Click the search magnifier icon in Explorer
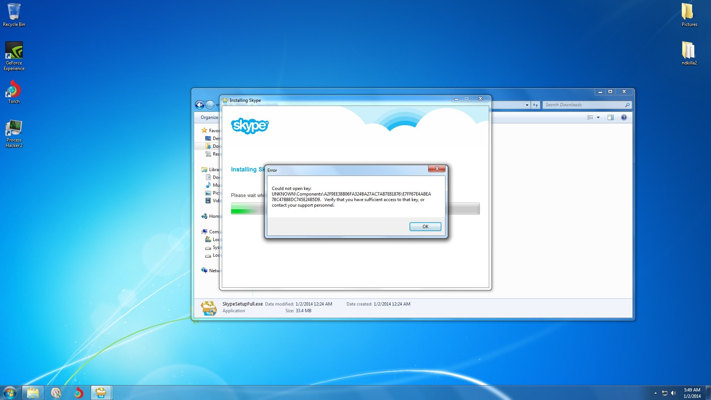This screenshot has width=711, height=400. coord(627,105)
